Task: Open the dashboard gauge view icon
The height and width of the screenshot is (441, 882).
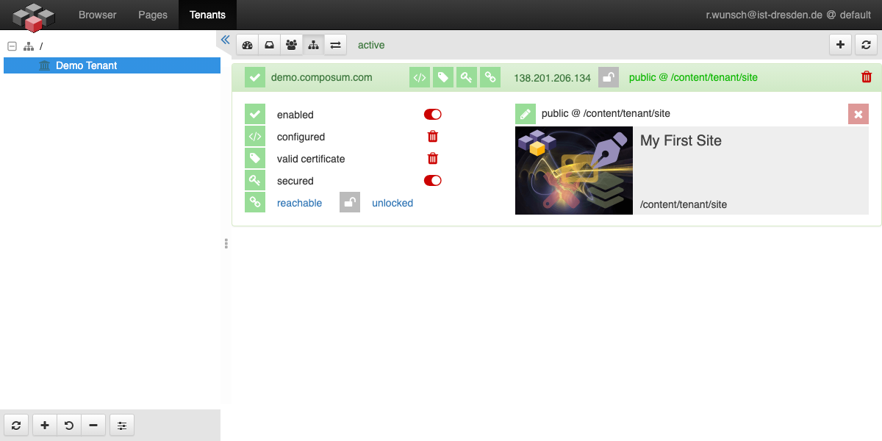Action: (x=247, y=45)
